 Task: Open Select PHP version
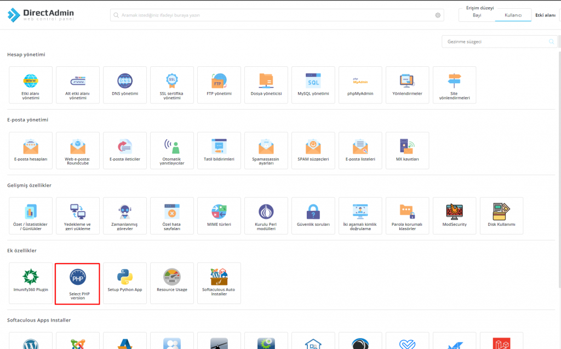coord(77,284)
